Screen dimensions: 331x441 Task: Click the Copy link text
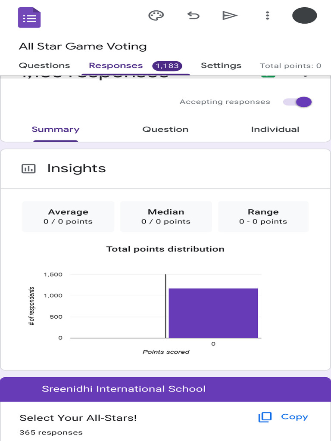294,417
